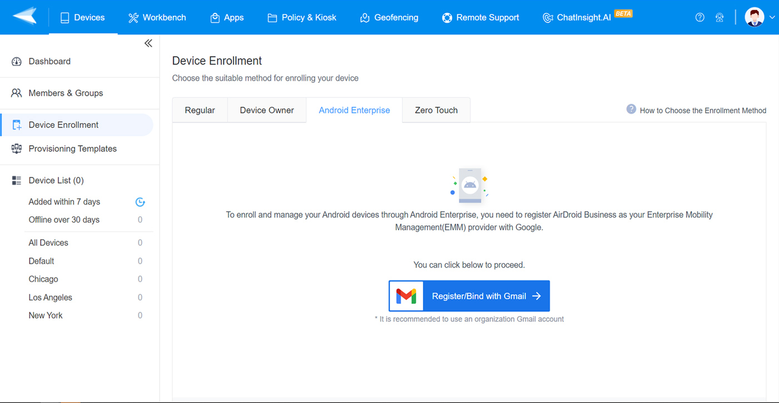Click the Provisioning Templates icon
The height and width of the screenshot is (403, 779).
click(17, 149)
